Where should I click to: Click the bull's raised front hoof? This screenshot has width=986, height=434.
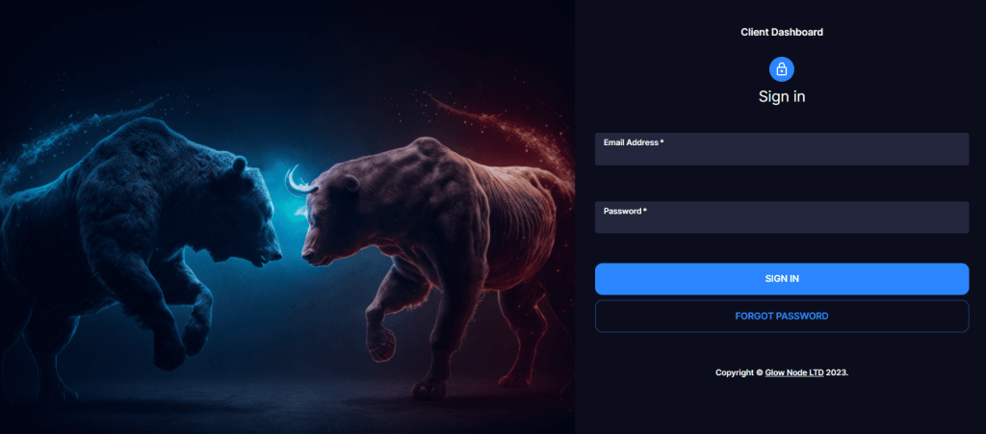[x=381, y=345]
